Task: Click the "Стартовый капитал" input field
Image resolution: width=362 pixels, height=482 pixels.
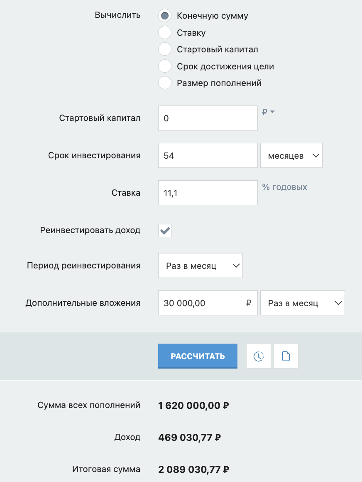Action: coord(208,118)
